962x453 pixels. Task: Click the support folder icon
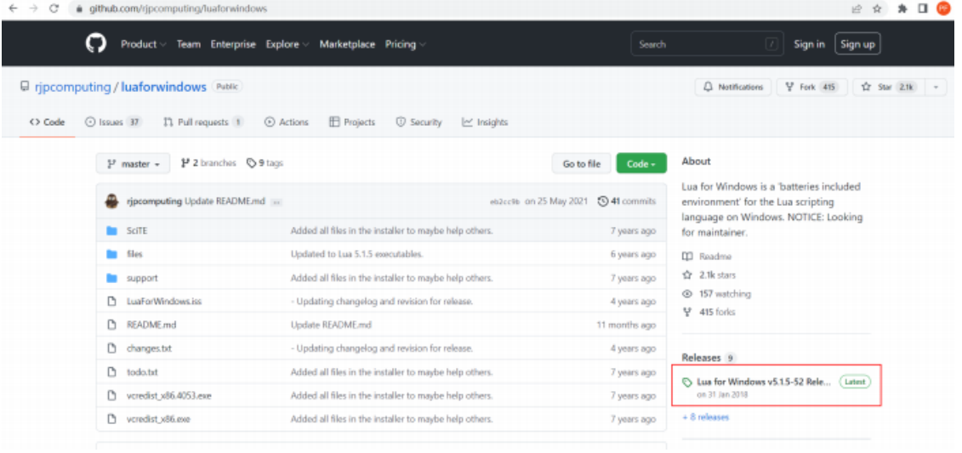click(111, 278)
